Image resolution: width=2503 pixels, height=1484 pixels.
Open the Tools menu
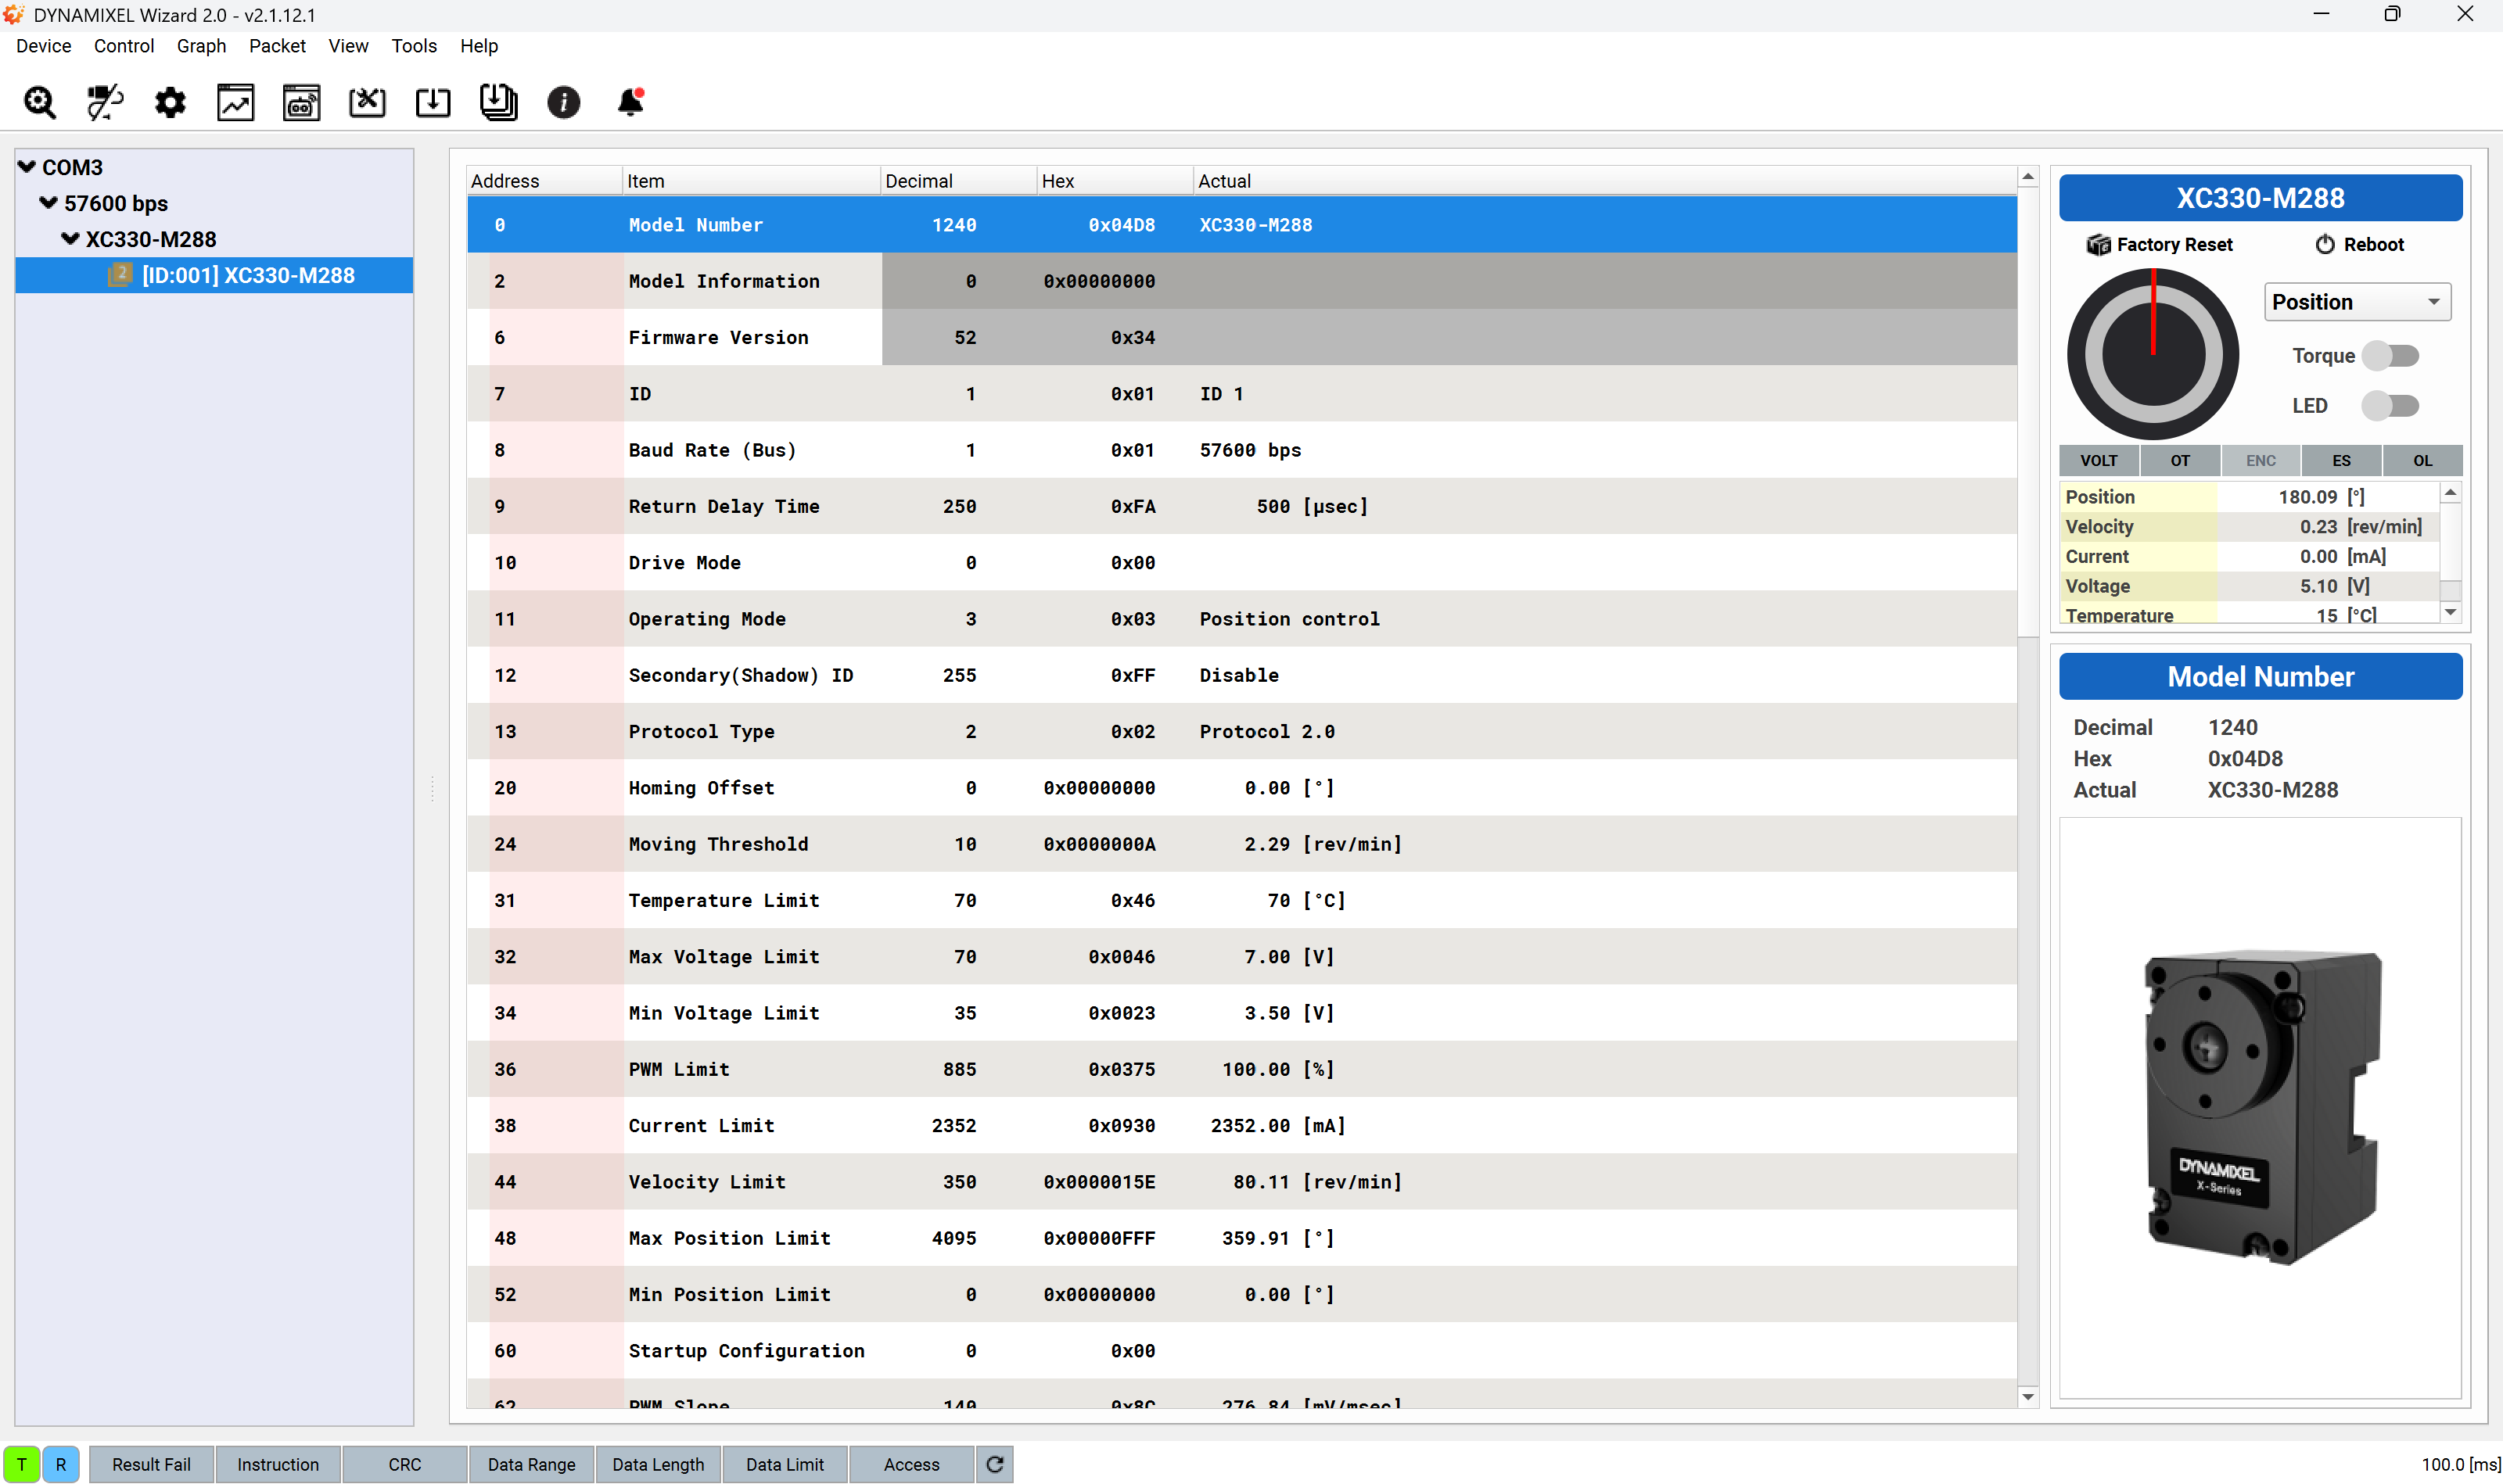point(414,46)
